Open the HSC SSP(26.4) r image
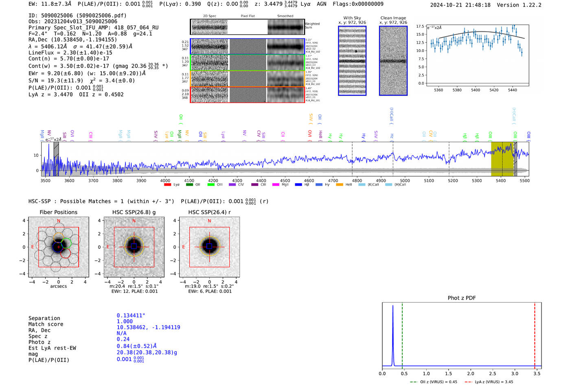This screenshot has height=388, width=570. [209, 247]
